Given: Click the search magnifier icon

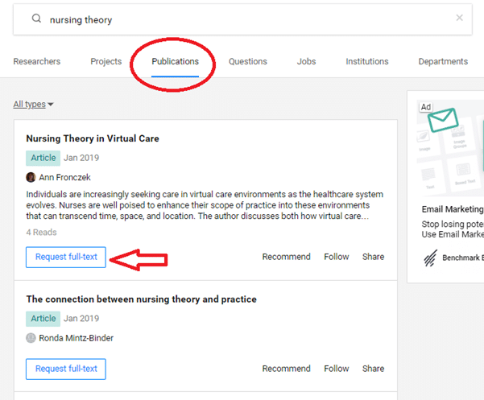Looking at the screenshot, I should pos(36,19).
